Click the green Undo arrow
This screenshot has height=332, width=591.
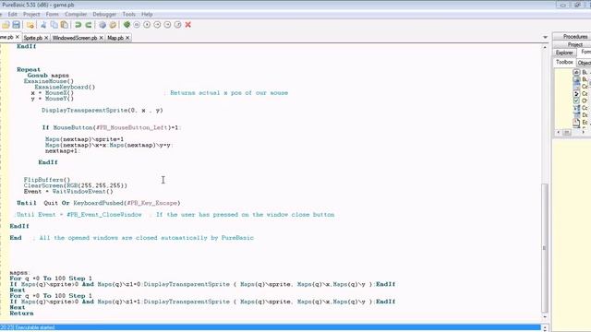78,25
